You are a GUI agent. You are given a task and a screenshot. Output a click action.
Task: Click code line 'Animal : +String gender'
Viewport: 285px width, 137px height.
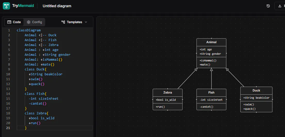click(47, 55)
